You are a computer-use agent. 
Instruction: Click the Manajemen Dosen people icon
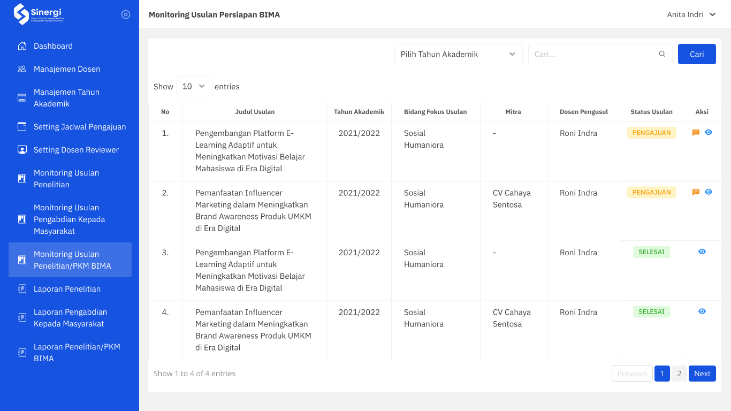22,69
